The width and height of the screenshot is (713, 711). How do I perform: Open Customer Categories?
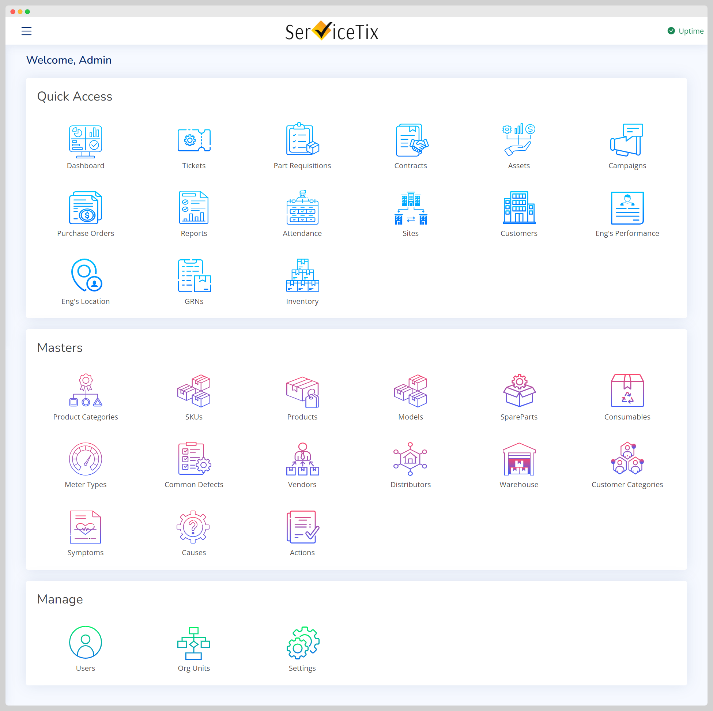point(627,458)
